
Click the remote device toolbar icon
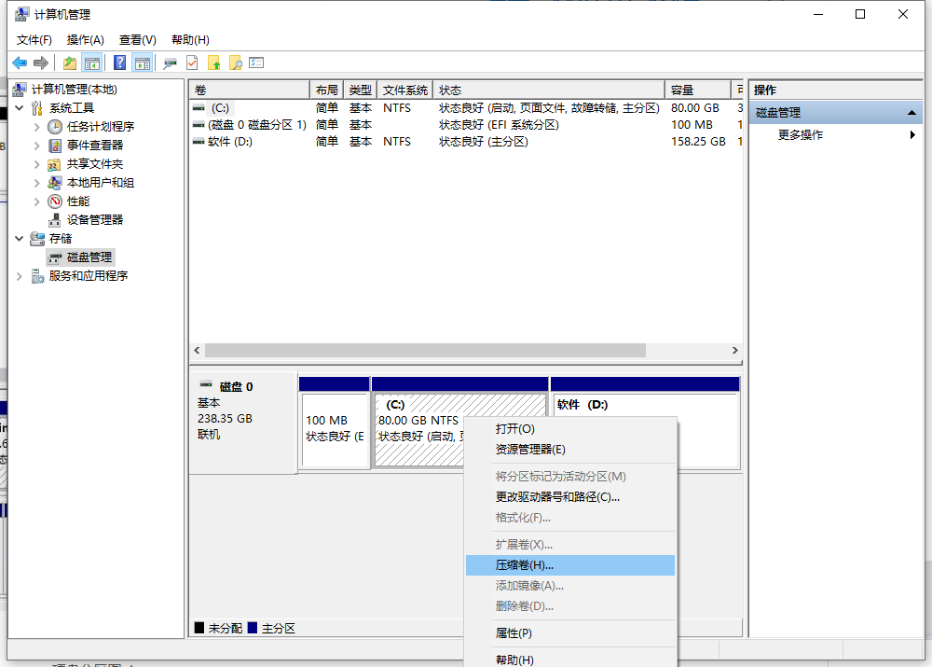[170, 62]
